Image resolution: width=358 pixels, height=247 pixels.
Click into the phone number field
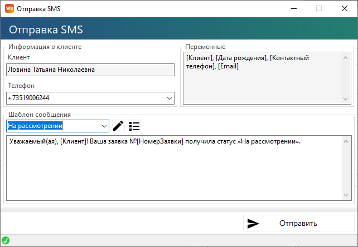pyautogui.click(x=84, y=98)
